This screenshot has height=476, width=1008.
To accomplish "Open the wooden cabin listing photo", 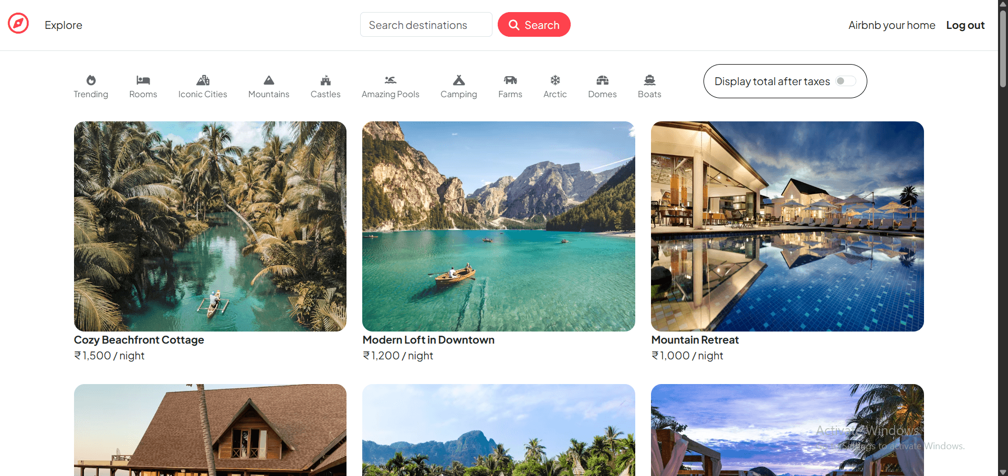I will pyautogui.click(x=210, y=430).
